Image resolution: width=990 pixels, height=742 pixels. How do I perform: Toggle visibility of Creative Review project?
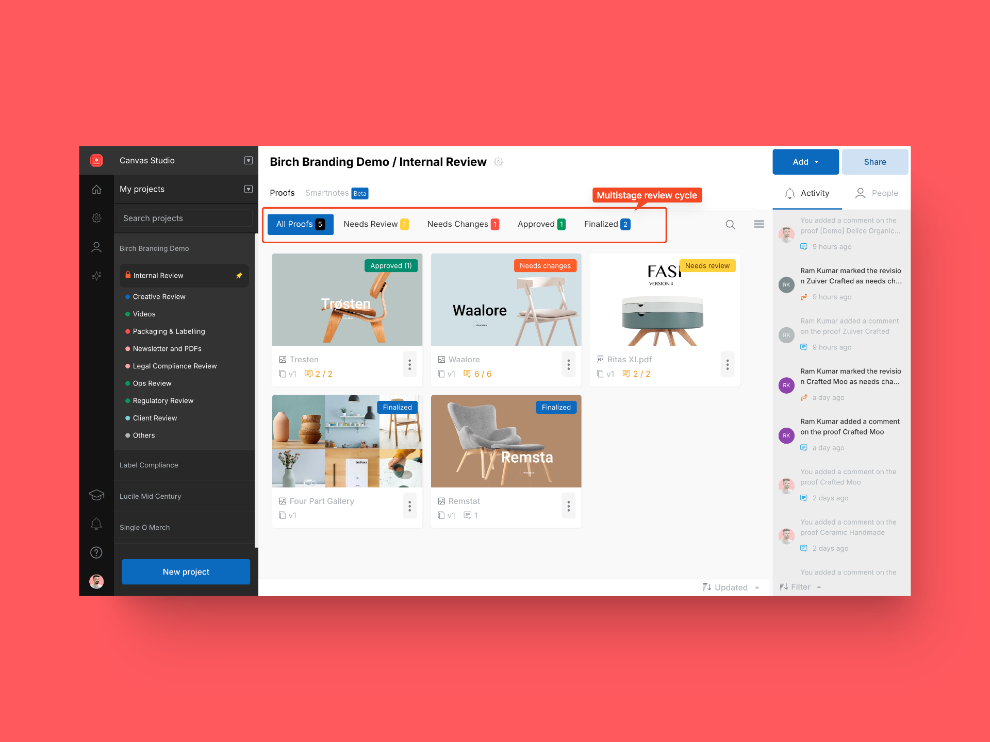pos(127,296)
